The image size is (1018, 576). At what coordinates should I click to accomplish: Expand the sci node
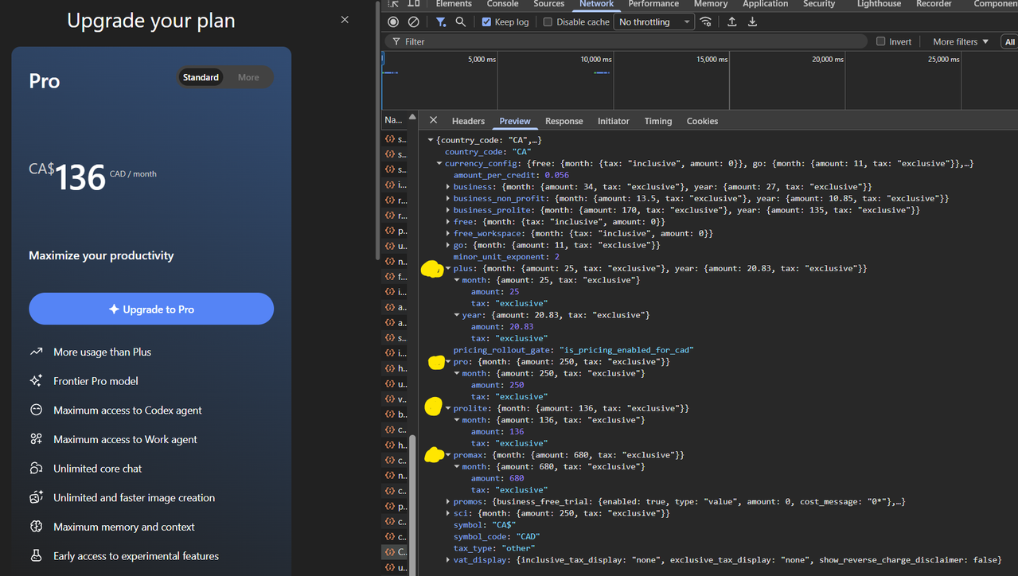[447, 513]
